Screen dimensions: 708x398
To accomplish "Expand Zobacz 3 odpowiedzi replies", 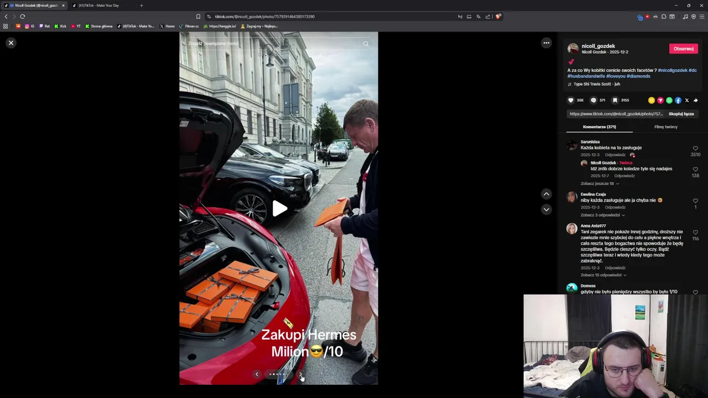I will click(602, 215).
